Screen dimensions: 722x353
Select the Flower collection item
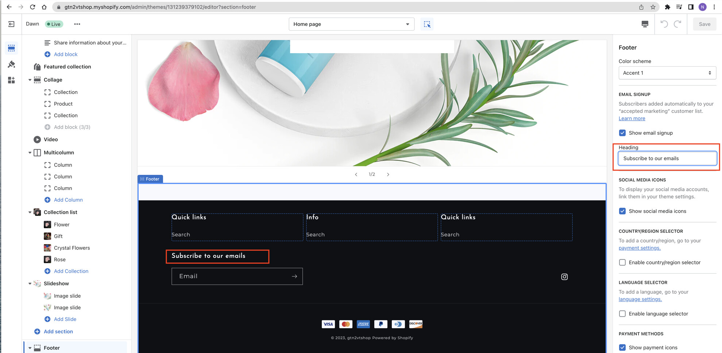pos(62,225)
